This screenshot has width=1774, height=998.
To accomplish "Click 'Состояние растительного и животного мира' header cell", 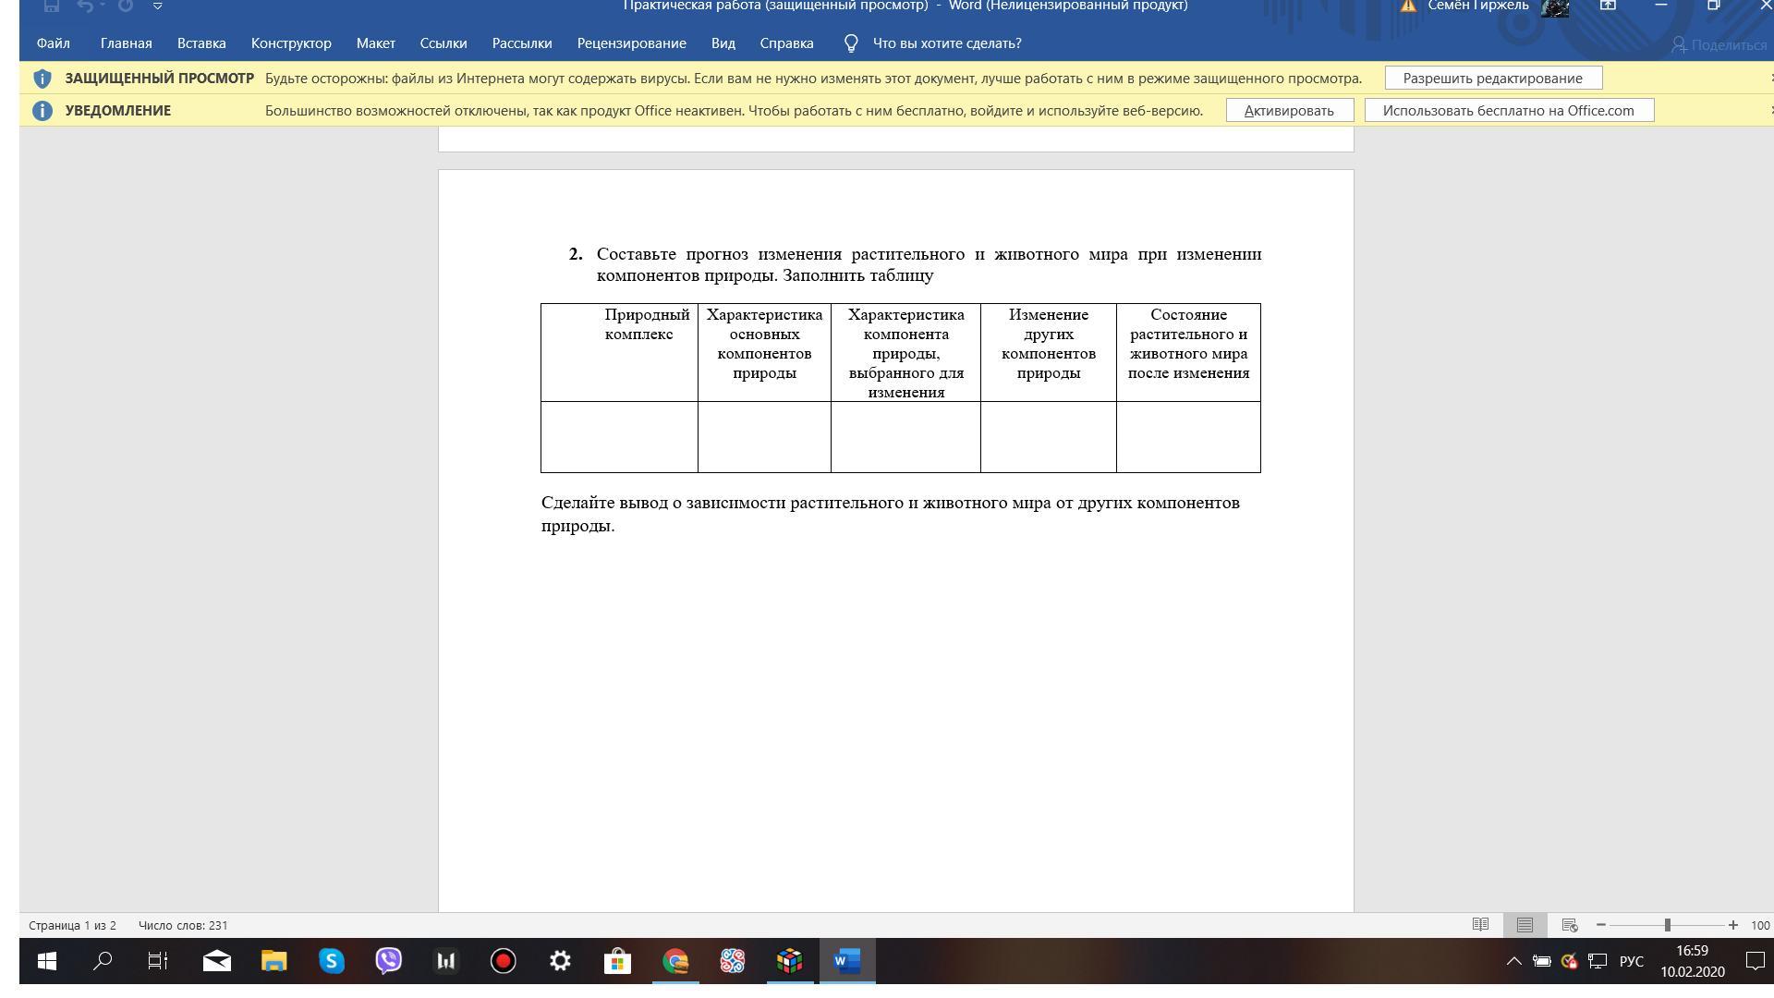I will coord(1188,352).
